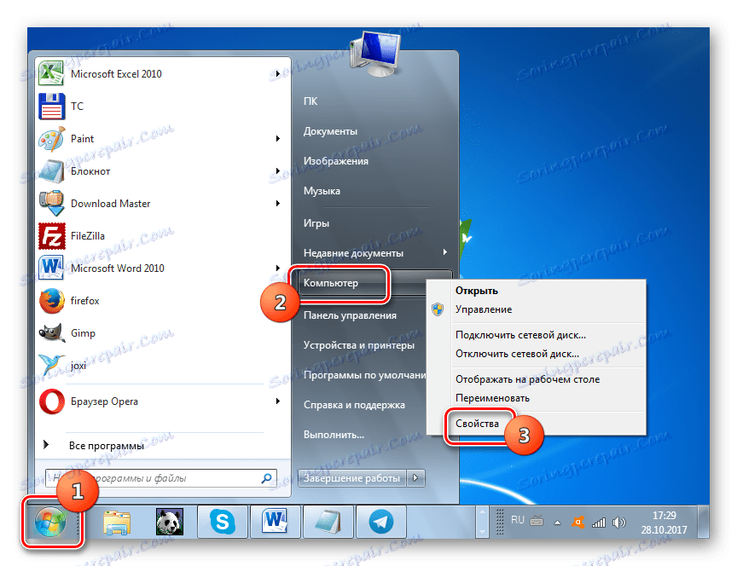This screenshot has height=566, width=737.
Task: Choose Управление in context menu
Action: pos(483,309)
